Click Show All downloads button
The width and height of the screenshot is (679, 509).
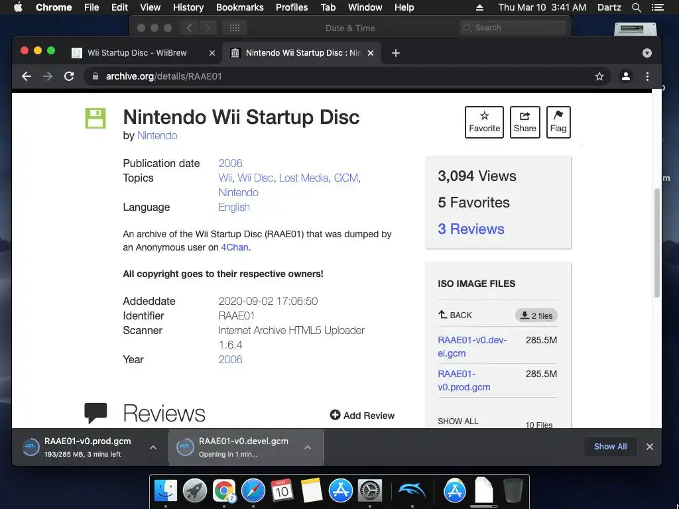(x=610, y=446)
